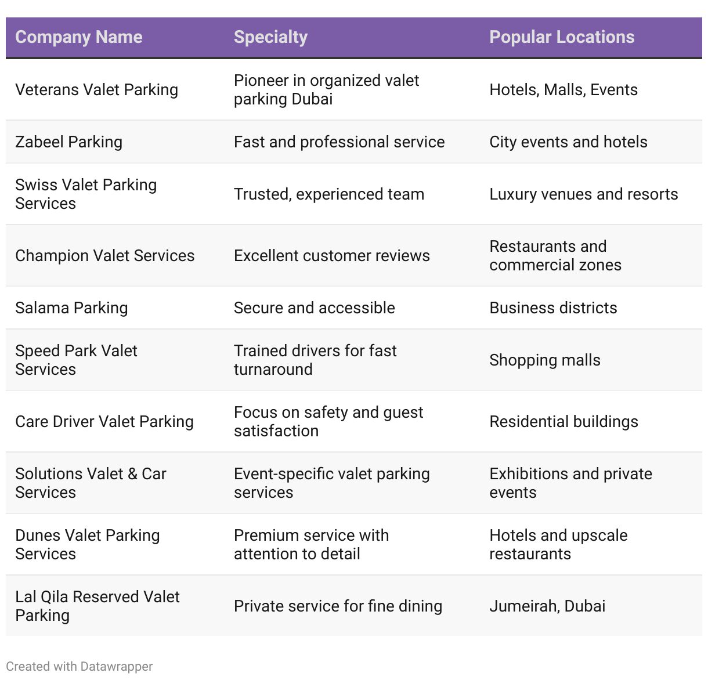This screenshot has width=708, height=680.
Task: Open the Created with Datawrapper link
Action: point(80,666)
